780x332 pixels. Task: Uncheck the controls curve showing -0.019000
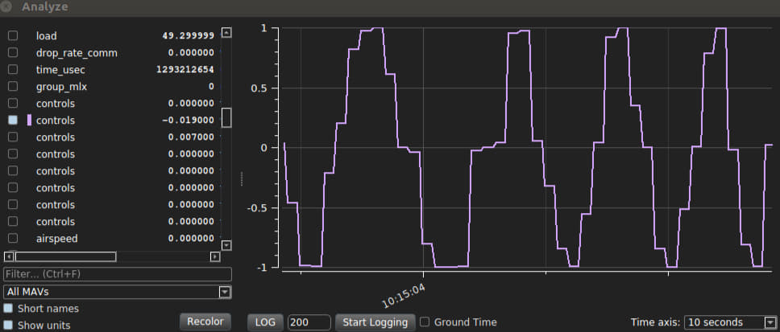tap(13, 120)
